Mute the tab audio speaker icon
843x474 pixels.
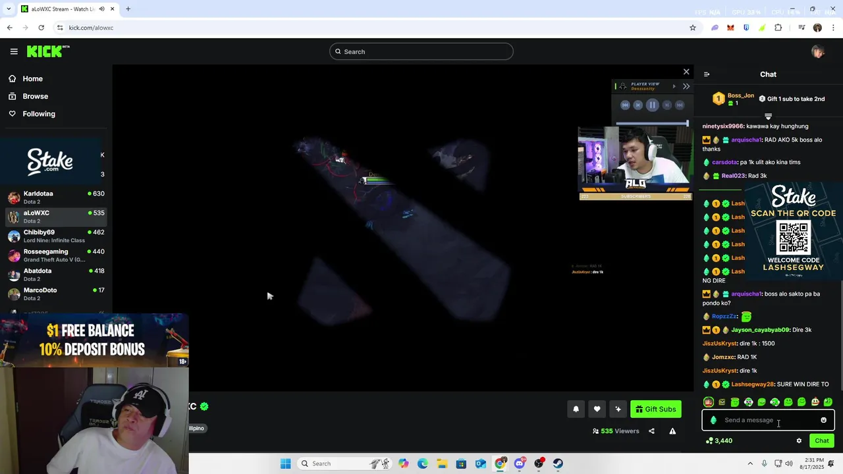tap(101, 9)
